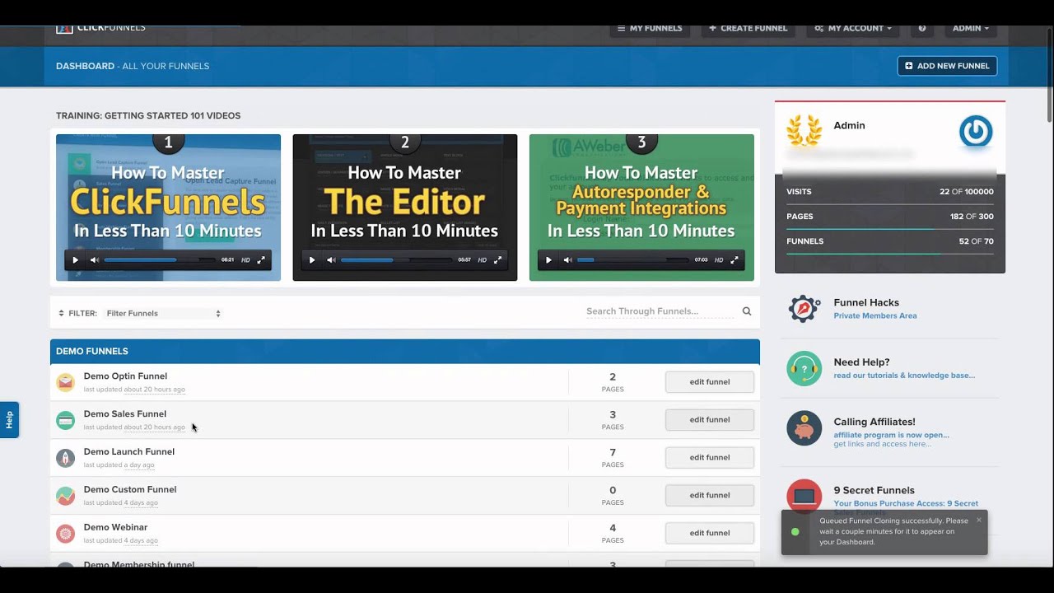
Task: Click the Calling Affiliates piggy bank icon
Action: tap(804, 428)
